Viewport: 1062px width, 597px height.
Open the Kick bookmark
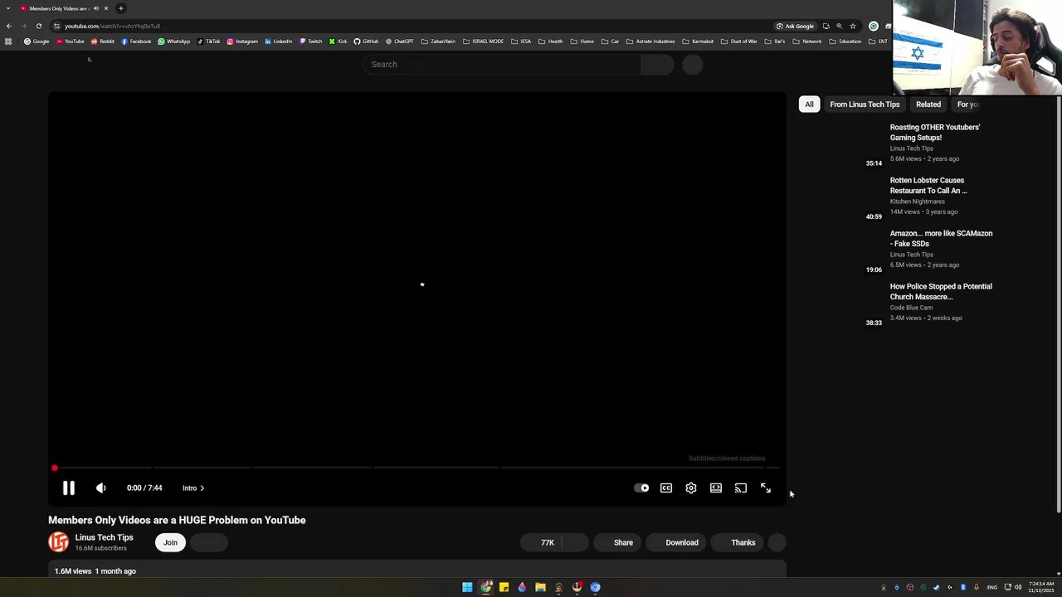point(338,41)
